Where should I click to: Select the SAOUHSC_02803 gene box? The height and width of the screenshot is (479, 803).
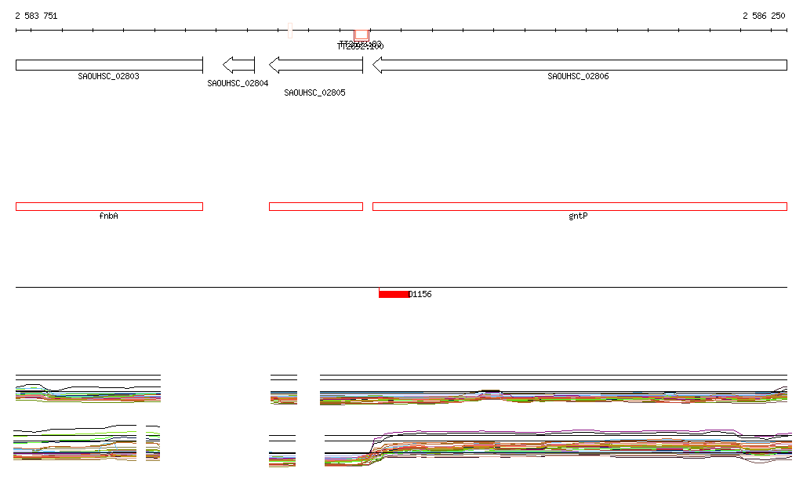109,65
